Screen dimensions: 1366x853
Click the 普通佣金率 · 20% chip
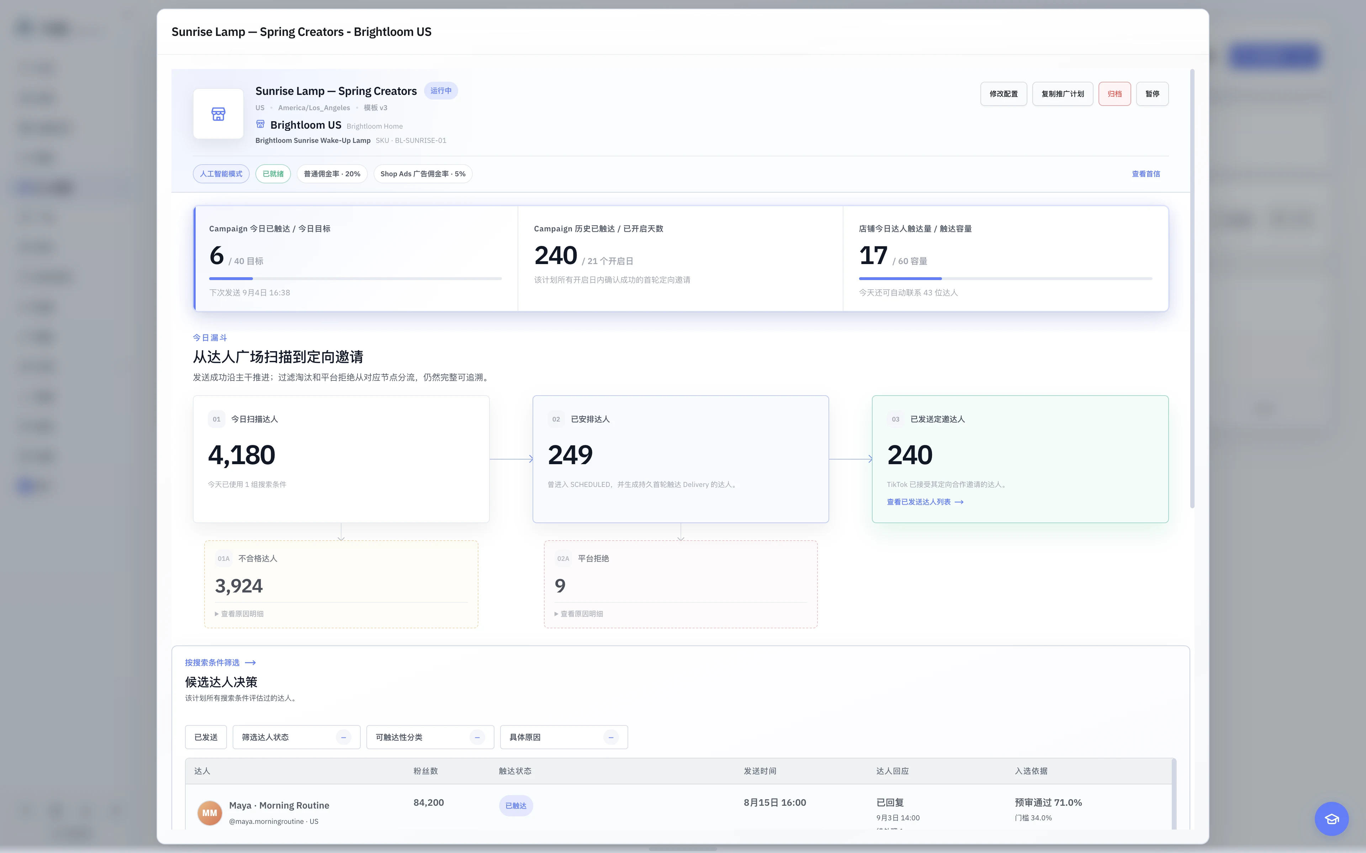332,174
